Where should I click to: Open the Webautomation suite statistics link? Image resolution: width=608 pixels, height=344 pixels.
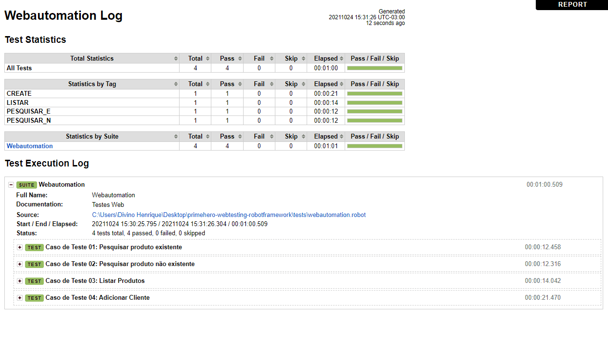click(30, 146)
